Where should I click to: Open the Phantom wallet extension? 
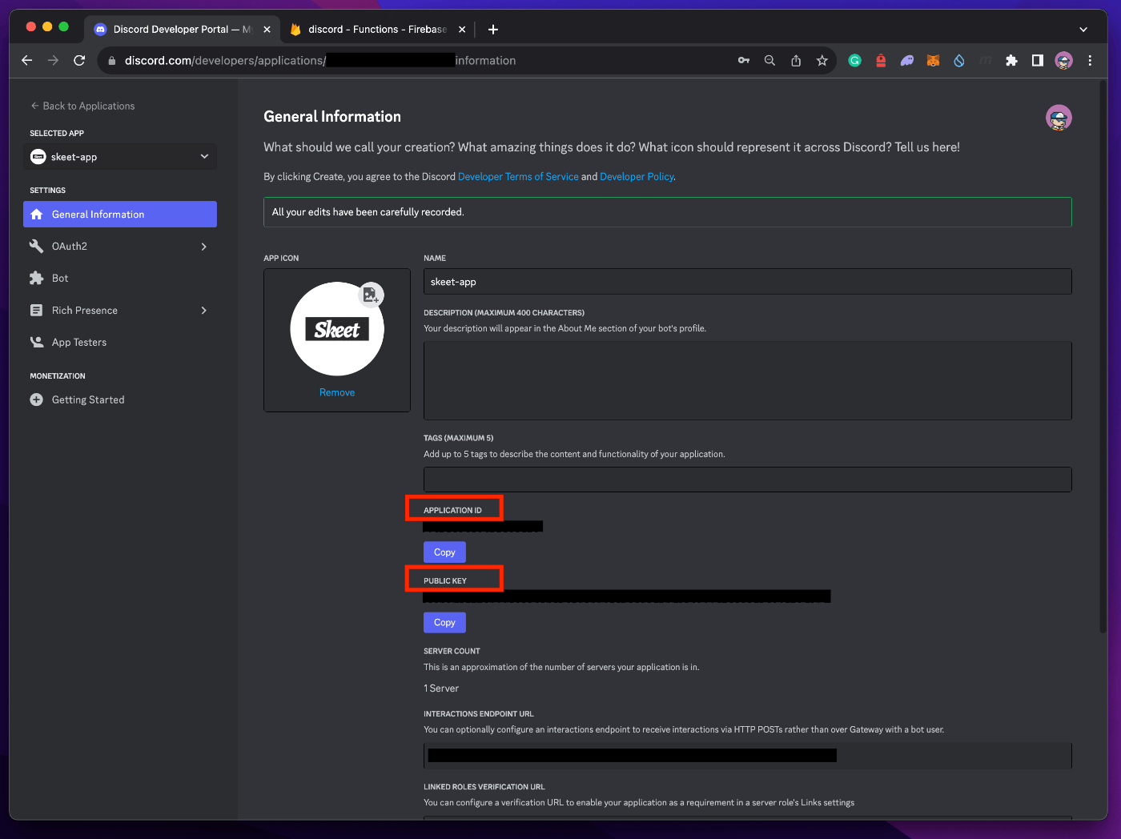tap(907, 61)
